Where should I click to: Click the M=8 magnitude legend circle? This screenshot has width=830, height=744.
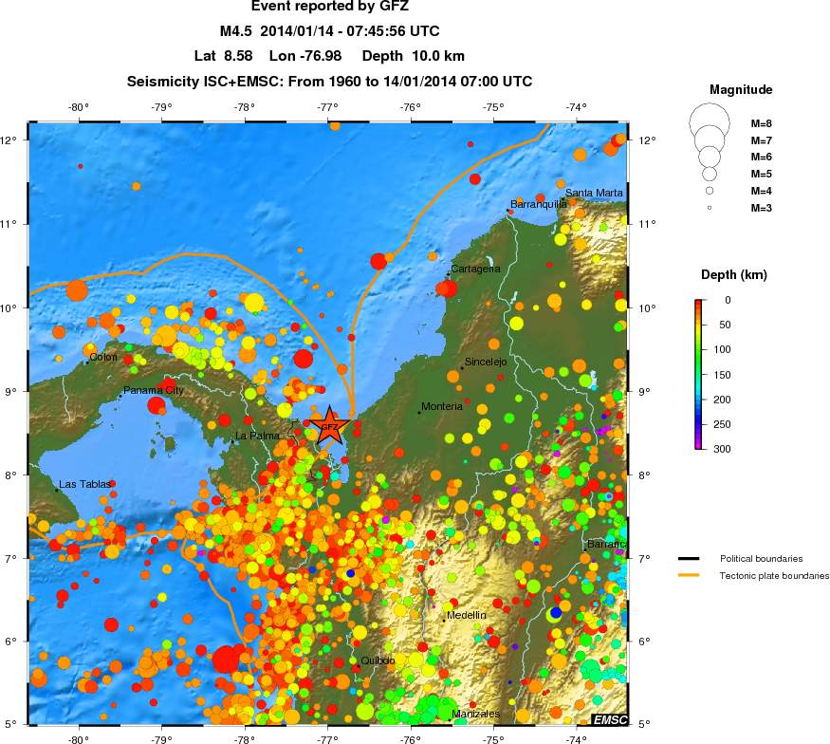(x=710, y=123)
